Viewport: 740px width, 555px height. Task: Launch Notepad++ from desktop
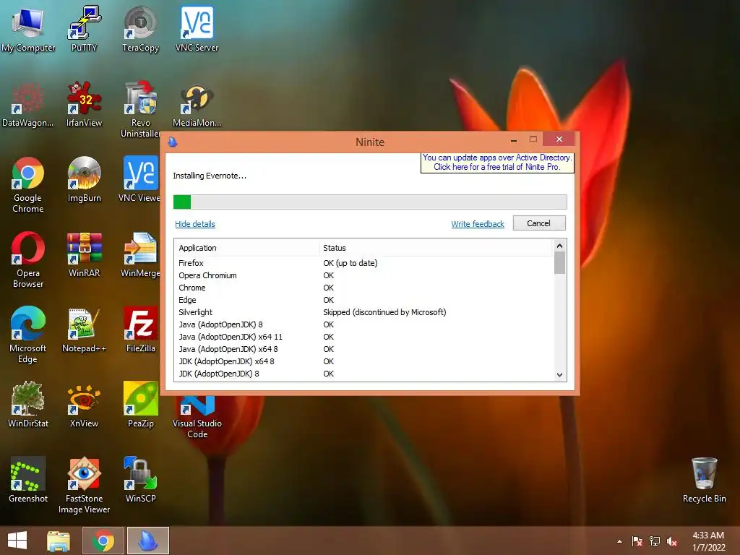click(84, 330)
